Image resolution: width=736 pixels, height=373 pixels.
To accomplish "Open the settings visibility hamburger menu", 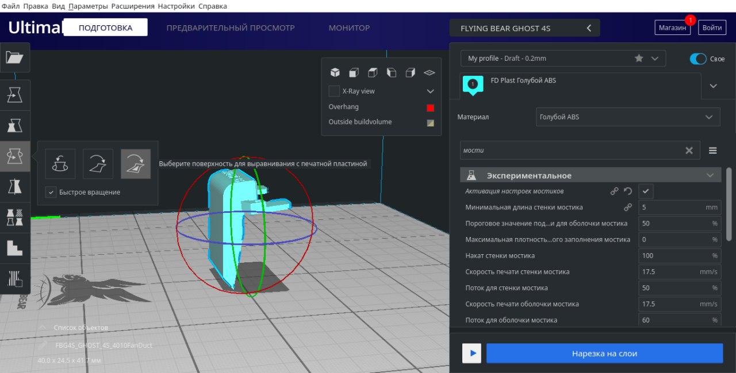I will pyautogui.click(x=713, y=150).
